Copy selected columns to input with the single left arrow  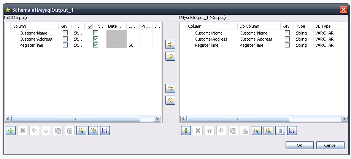(171, 88)
